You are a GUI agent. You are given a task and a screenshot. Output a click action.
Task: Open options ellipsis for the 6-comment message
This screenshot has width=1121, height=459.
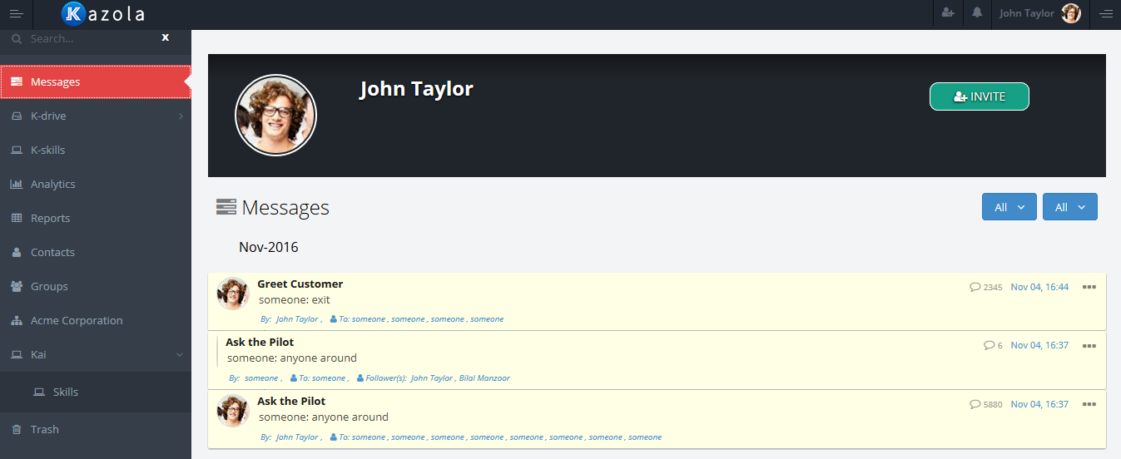(x=1089, y=345)
